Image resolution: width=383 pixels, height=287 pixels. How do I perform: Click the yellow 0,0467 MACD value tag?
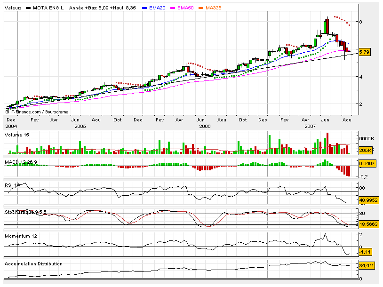(367, 163)
